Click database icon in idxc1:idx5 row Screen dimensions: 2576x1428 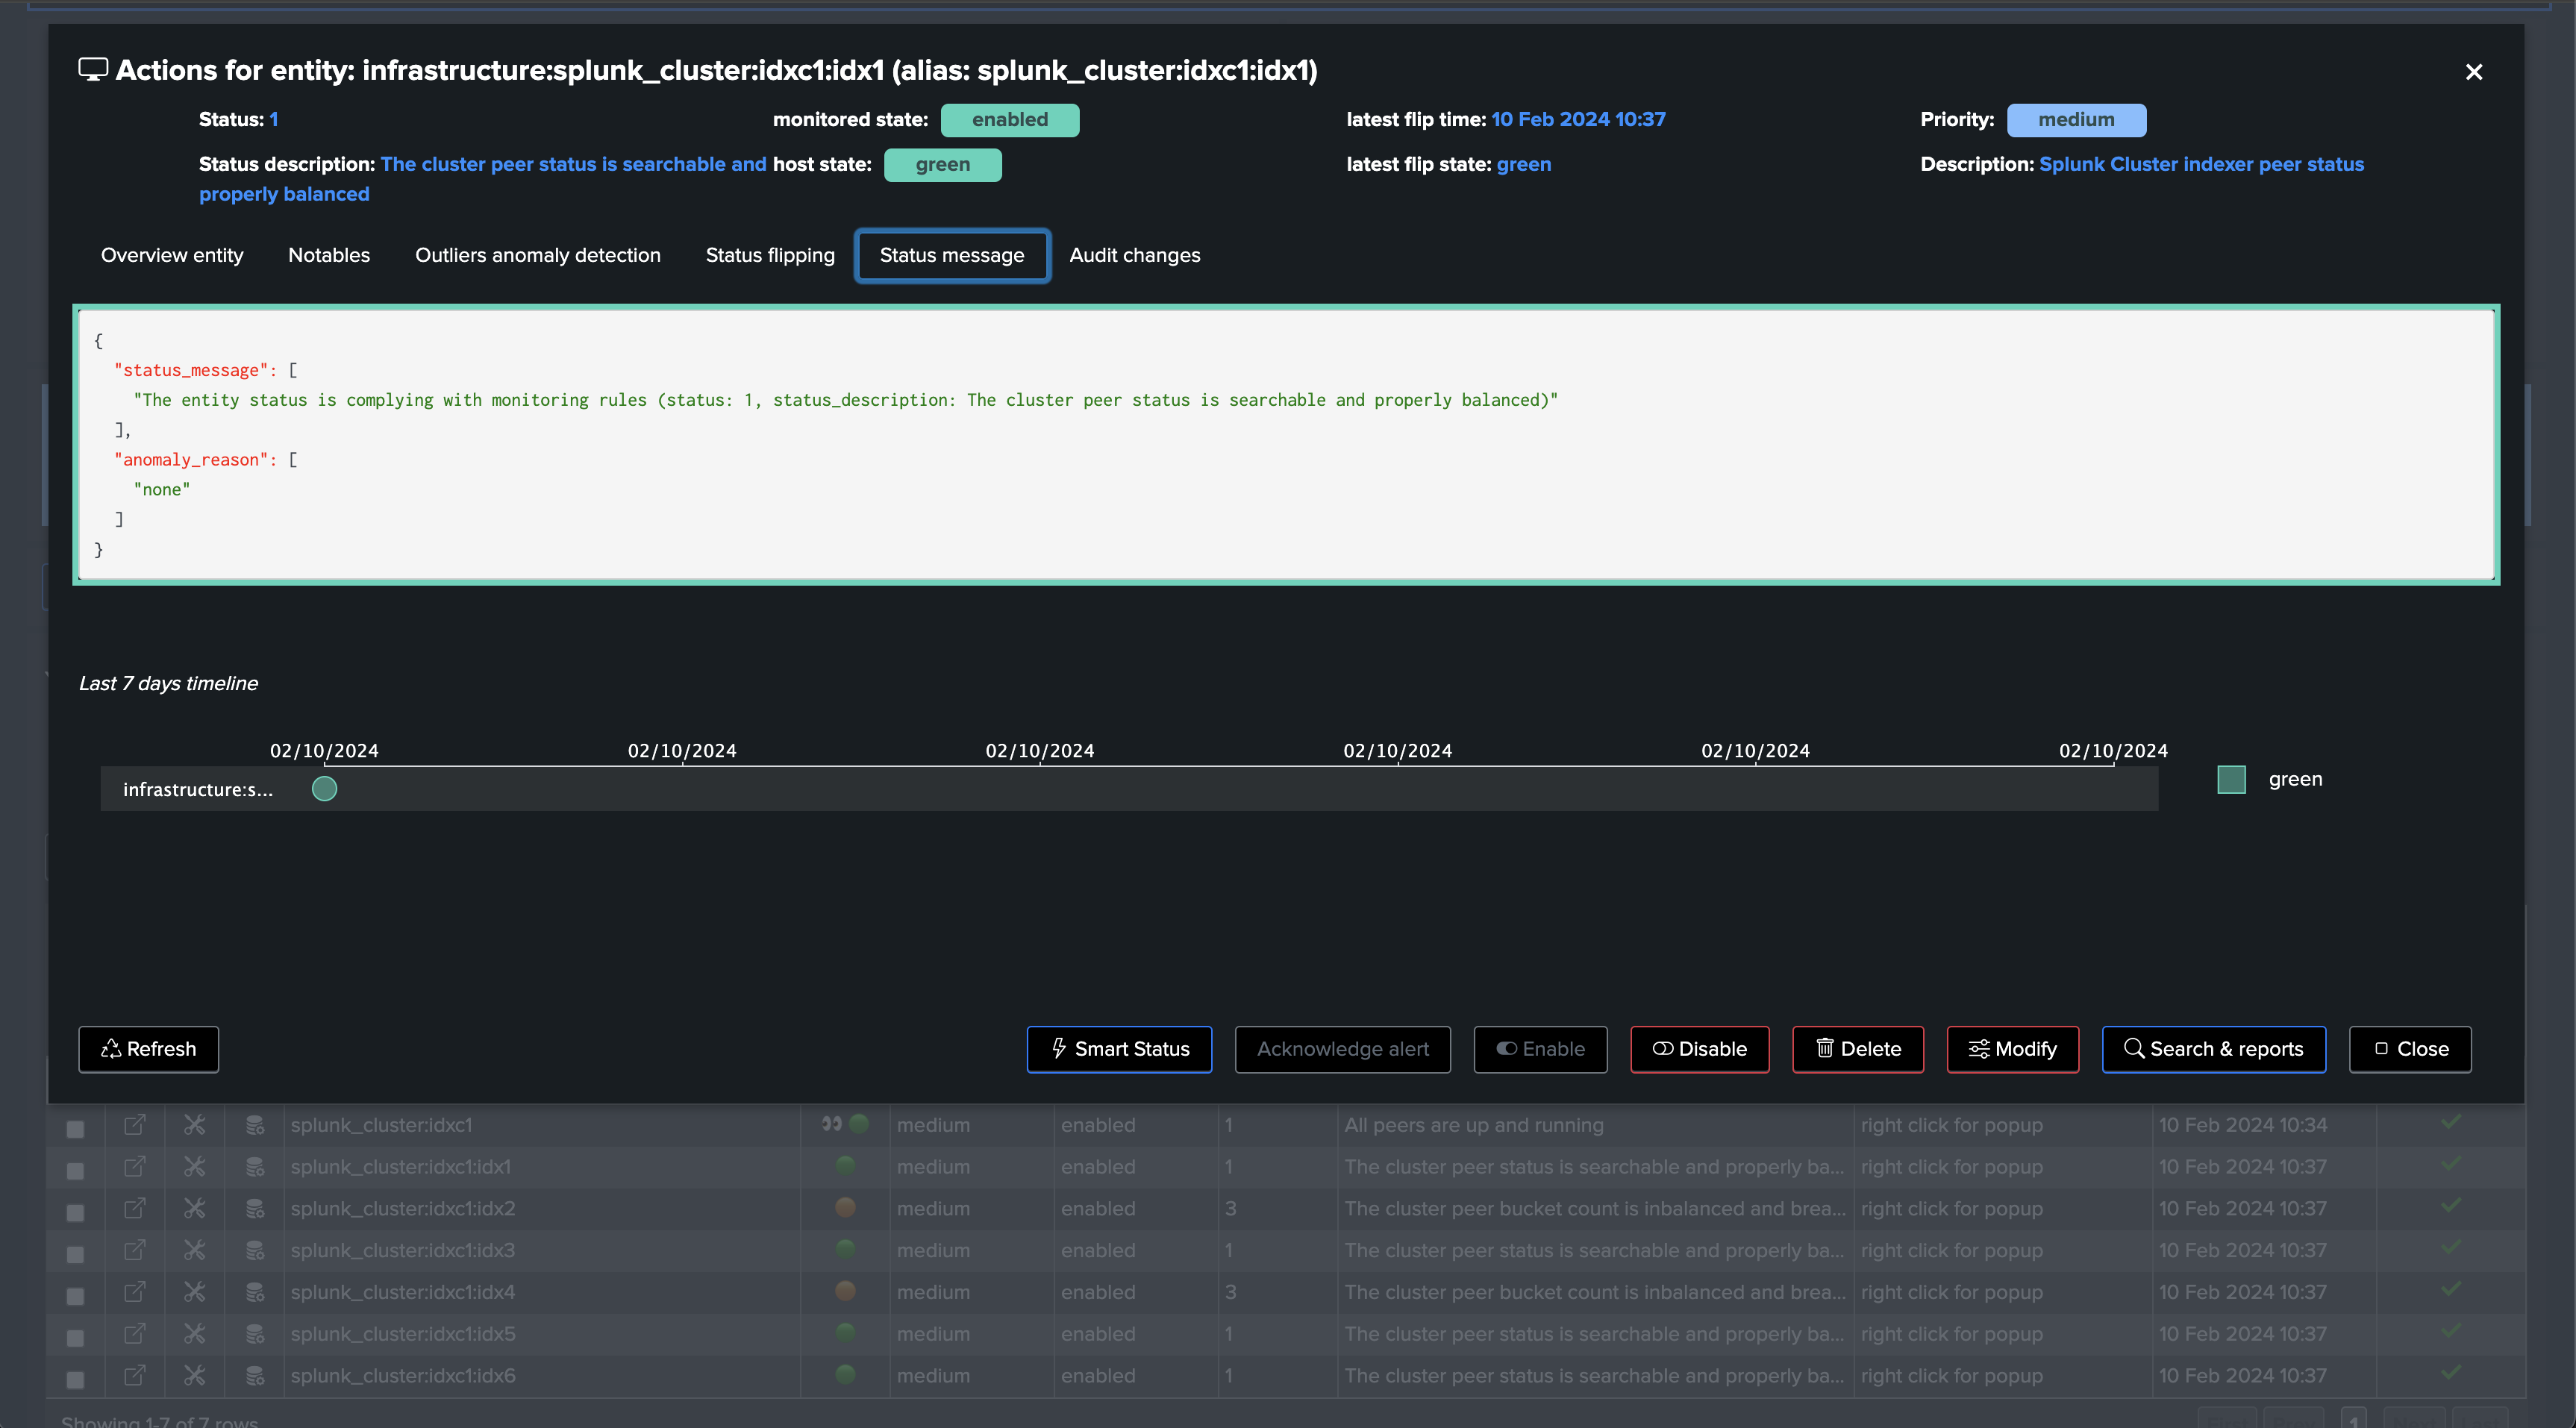pyautogui.click(x=255, y=1333)
